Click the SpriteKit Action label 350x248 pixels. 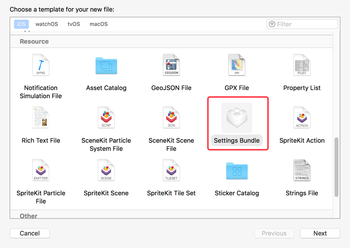302,141
